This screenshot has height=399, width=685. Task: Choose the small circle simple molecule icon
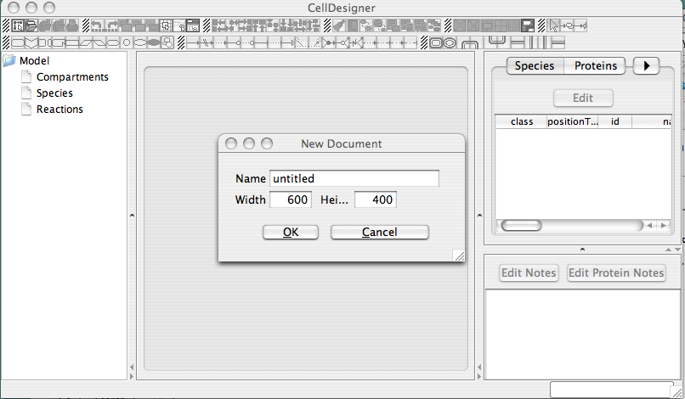(127, 42)
